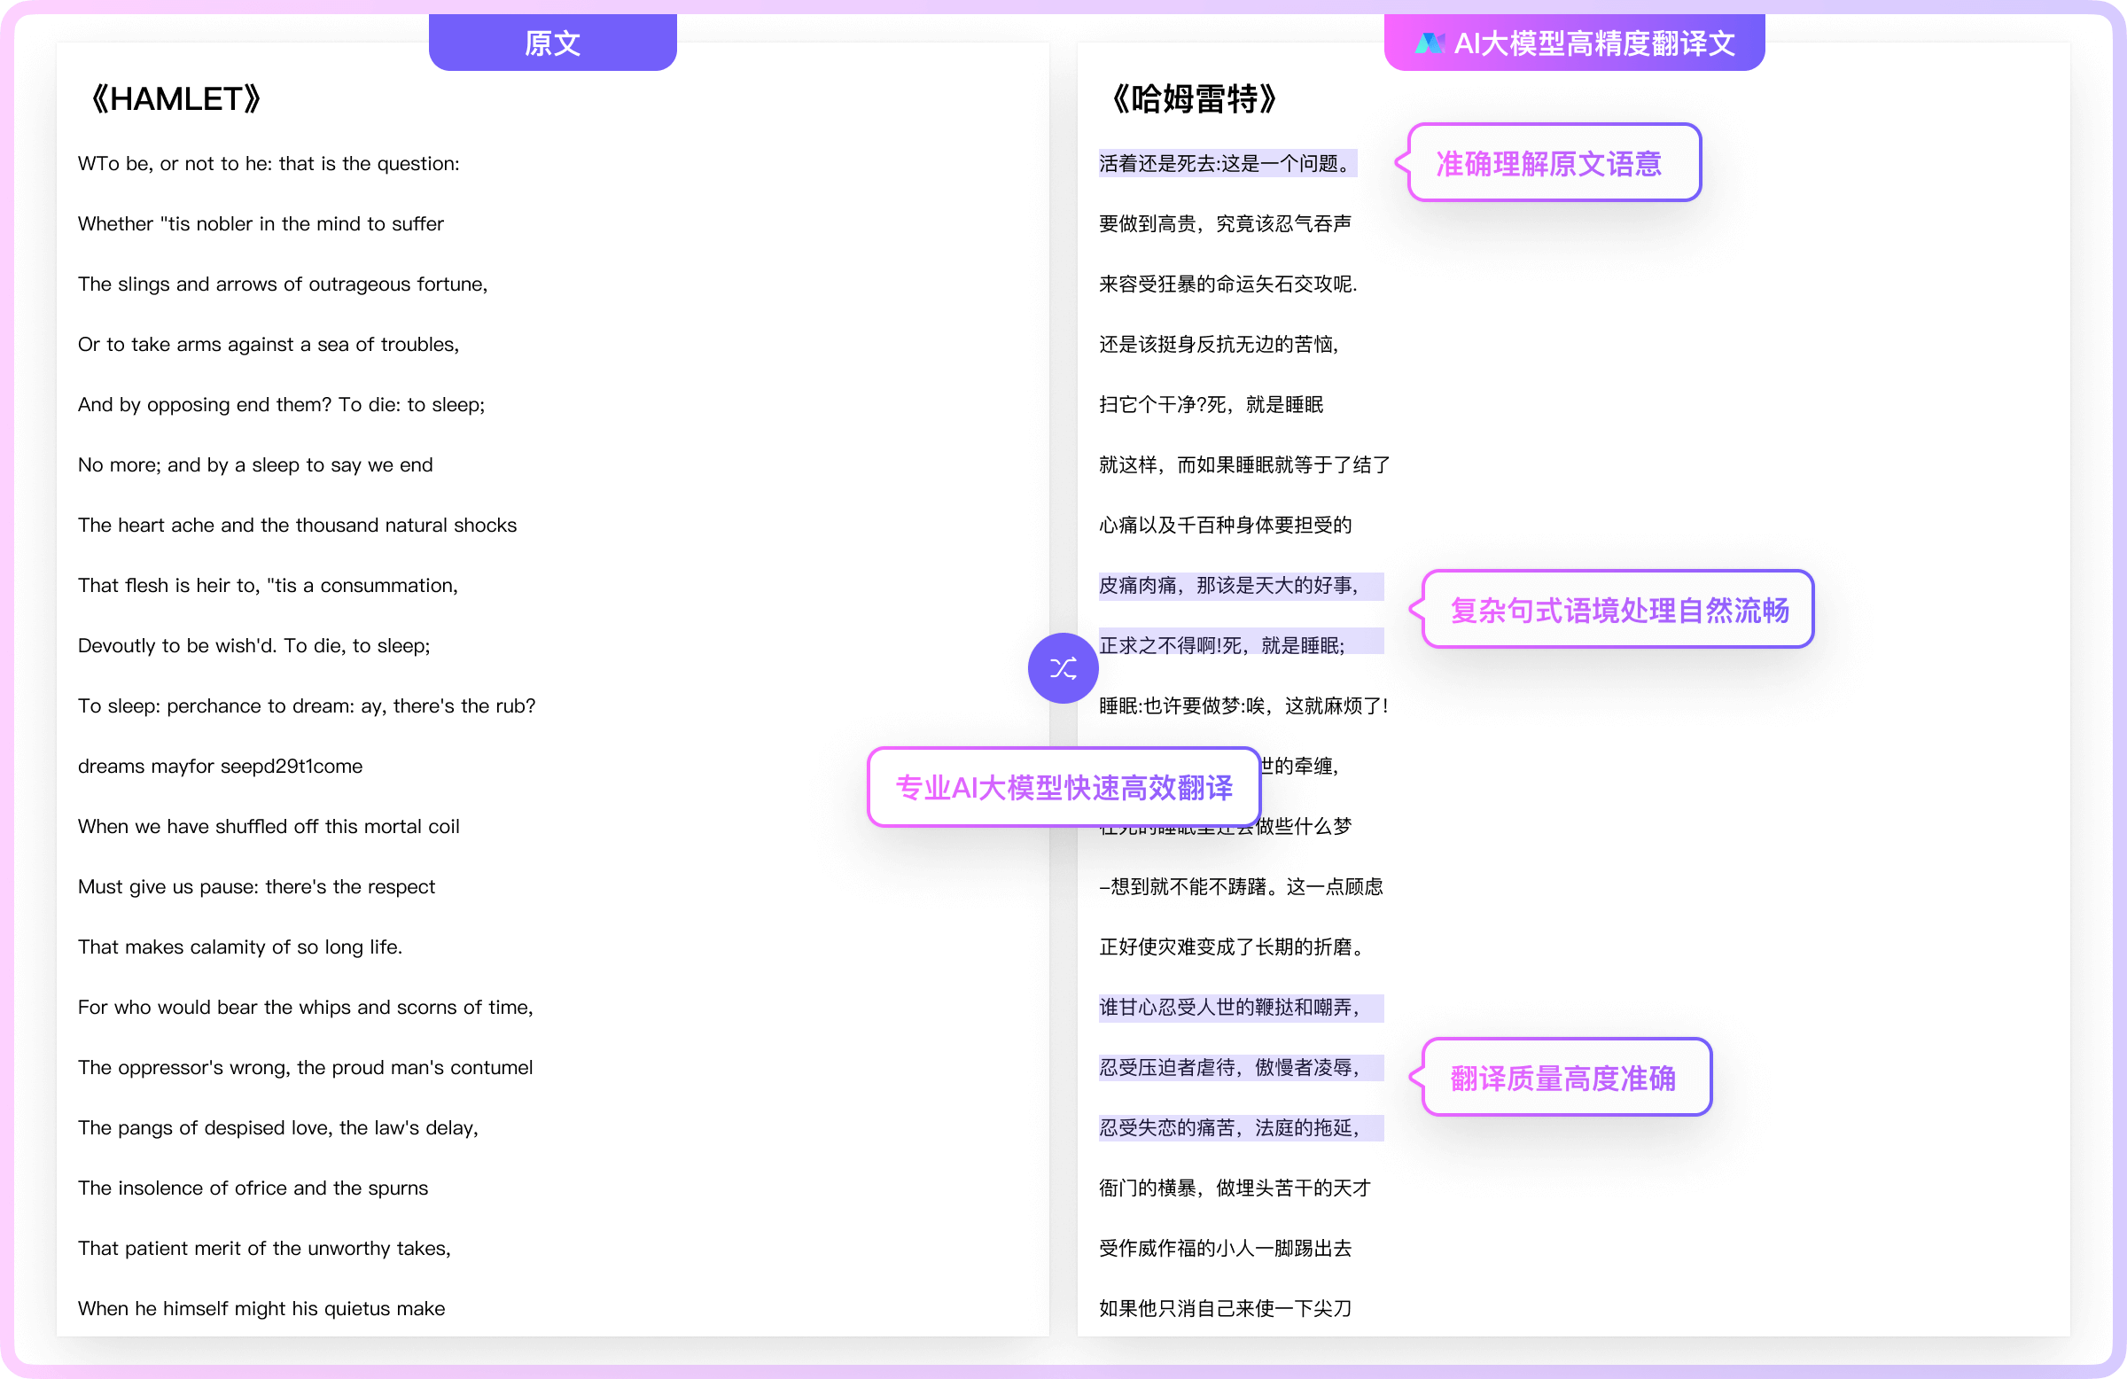This screenshot has height=1379, width=2127.
Task: Click highlighted line 忍受压迫者虐待，傲慢者凌辱
Action: 1241,1067
